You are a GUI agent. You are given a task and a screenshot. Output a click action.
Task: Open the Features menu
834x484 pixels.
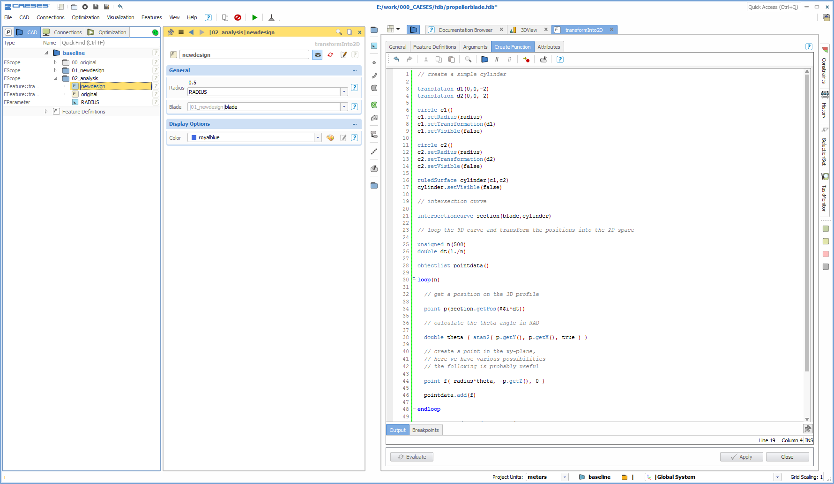click(152, 17)
